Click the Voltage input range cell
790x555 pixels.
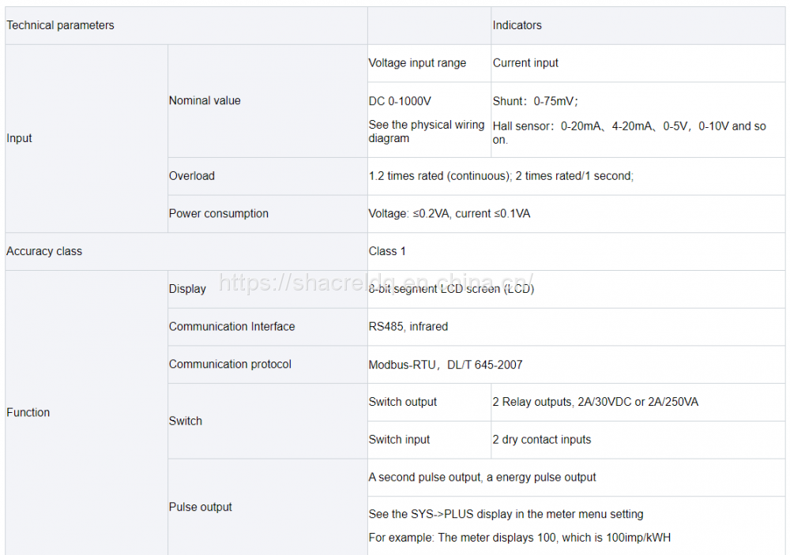[417, 63]
